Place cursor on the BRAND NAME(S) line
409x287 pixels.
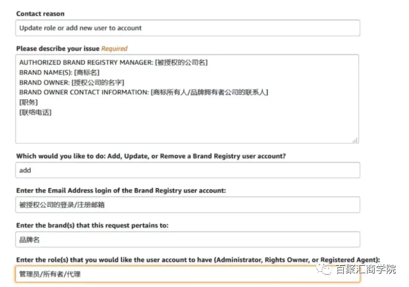[60, 72]
